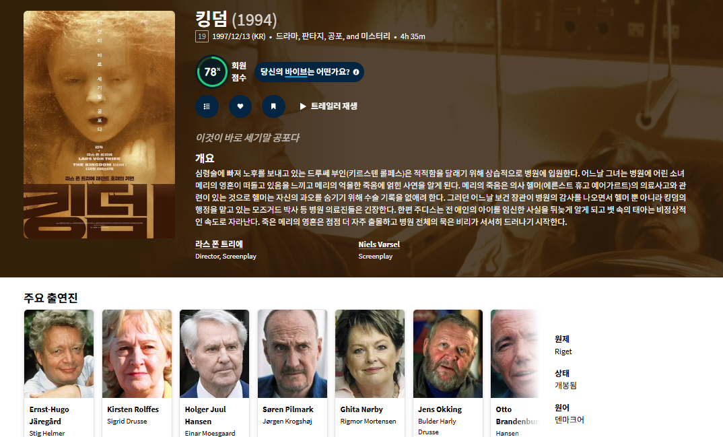Mark the movie as favorite with heart icon

coord(240,106)
